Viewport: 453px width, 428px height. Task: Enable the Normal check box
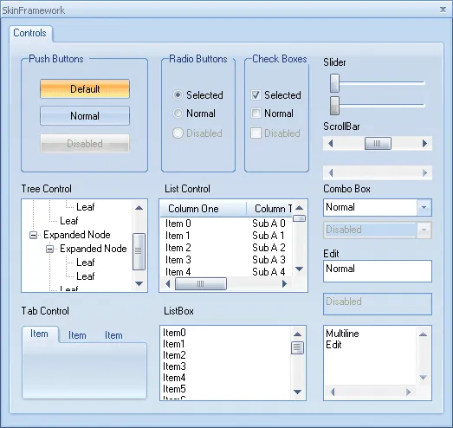coord(256,113)
